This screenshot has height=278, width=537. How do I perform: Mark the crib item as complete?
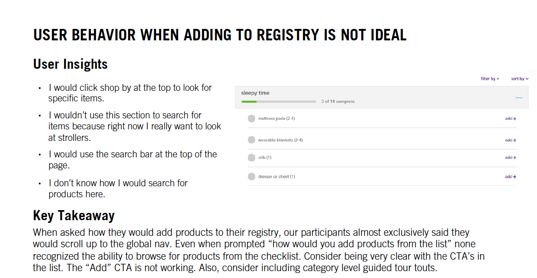pyautogui.click(x=252, y=158)
